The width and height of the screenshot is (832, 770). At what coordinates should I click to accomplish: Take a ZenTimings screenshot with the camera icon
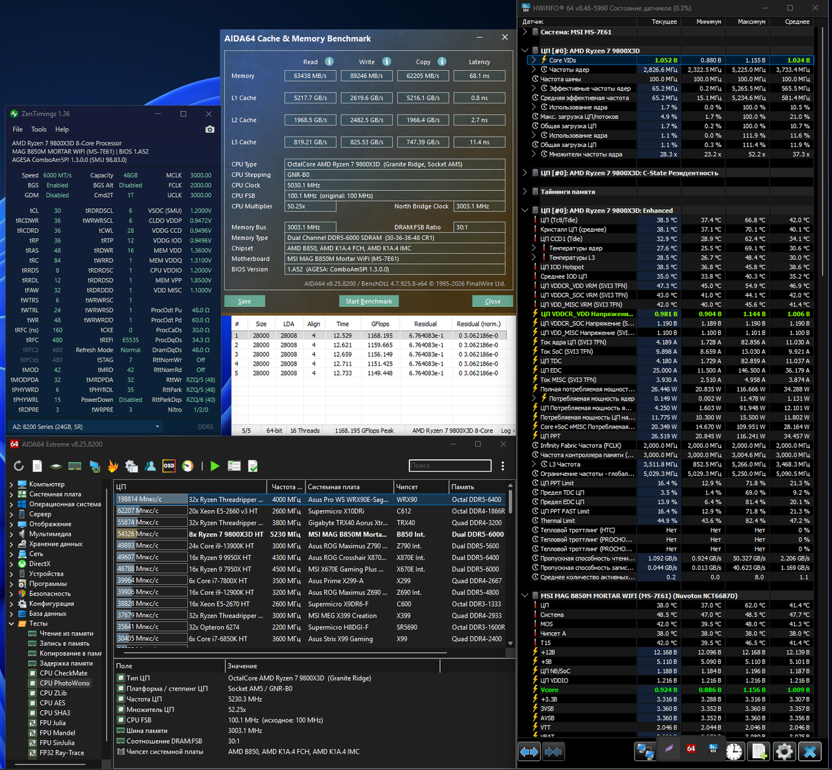click(x=209, y=129)
